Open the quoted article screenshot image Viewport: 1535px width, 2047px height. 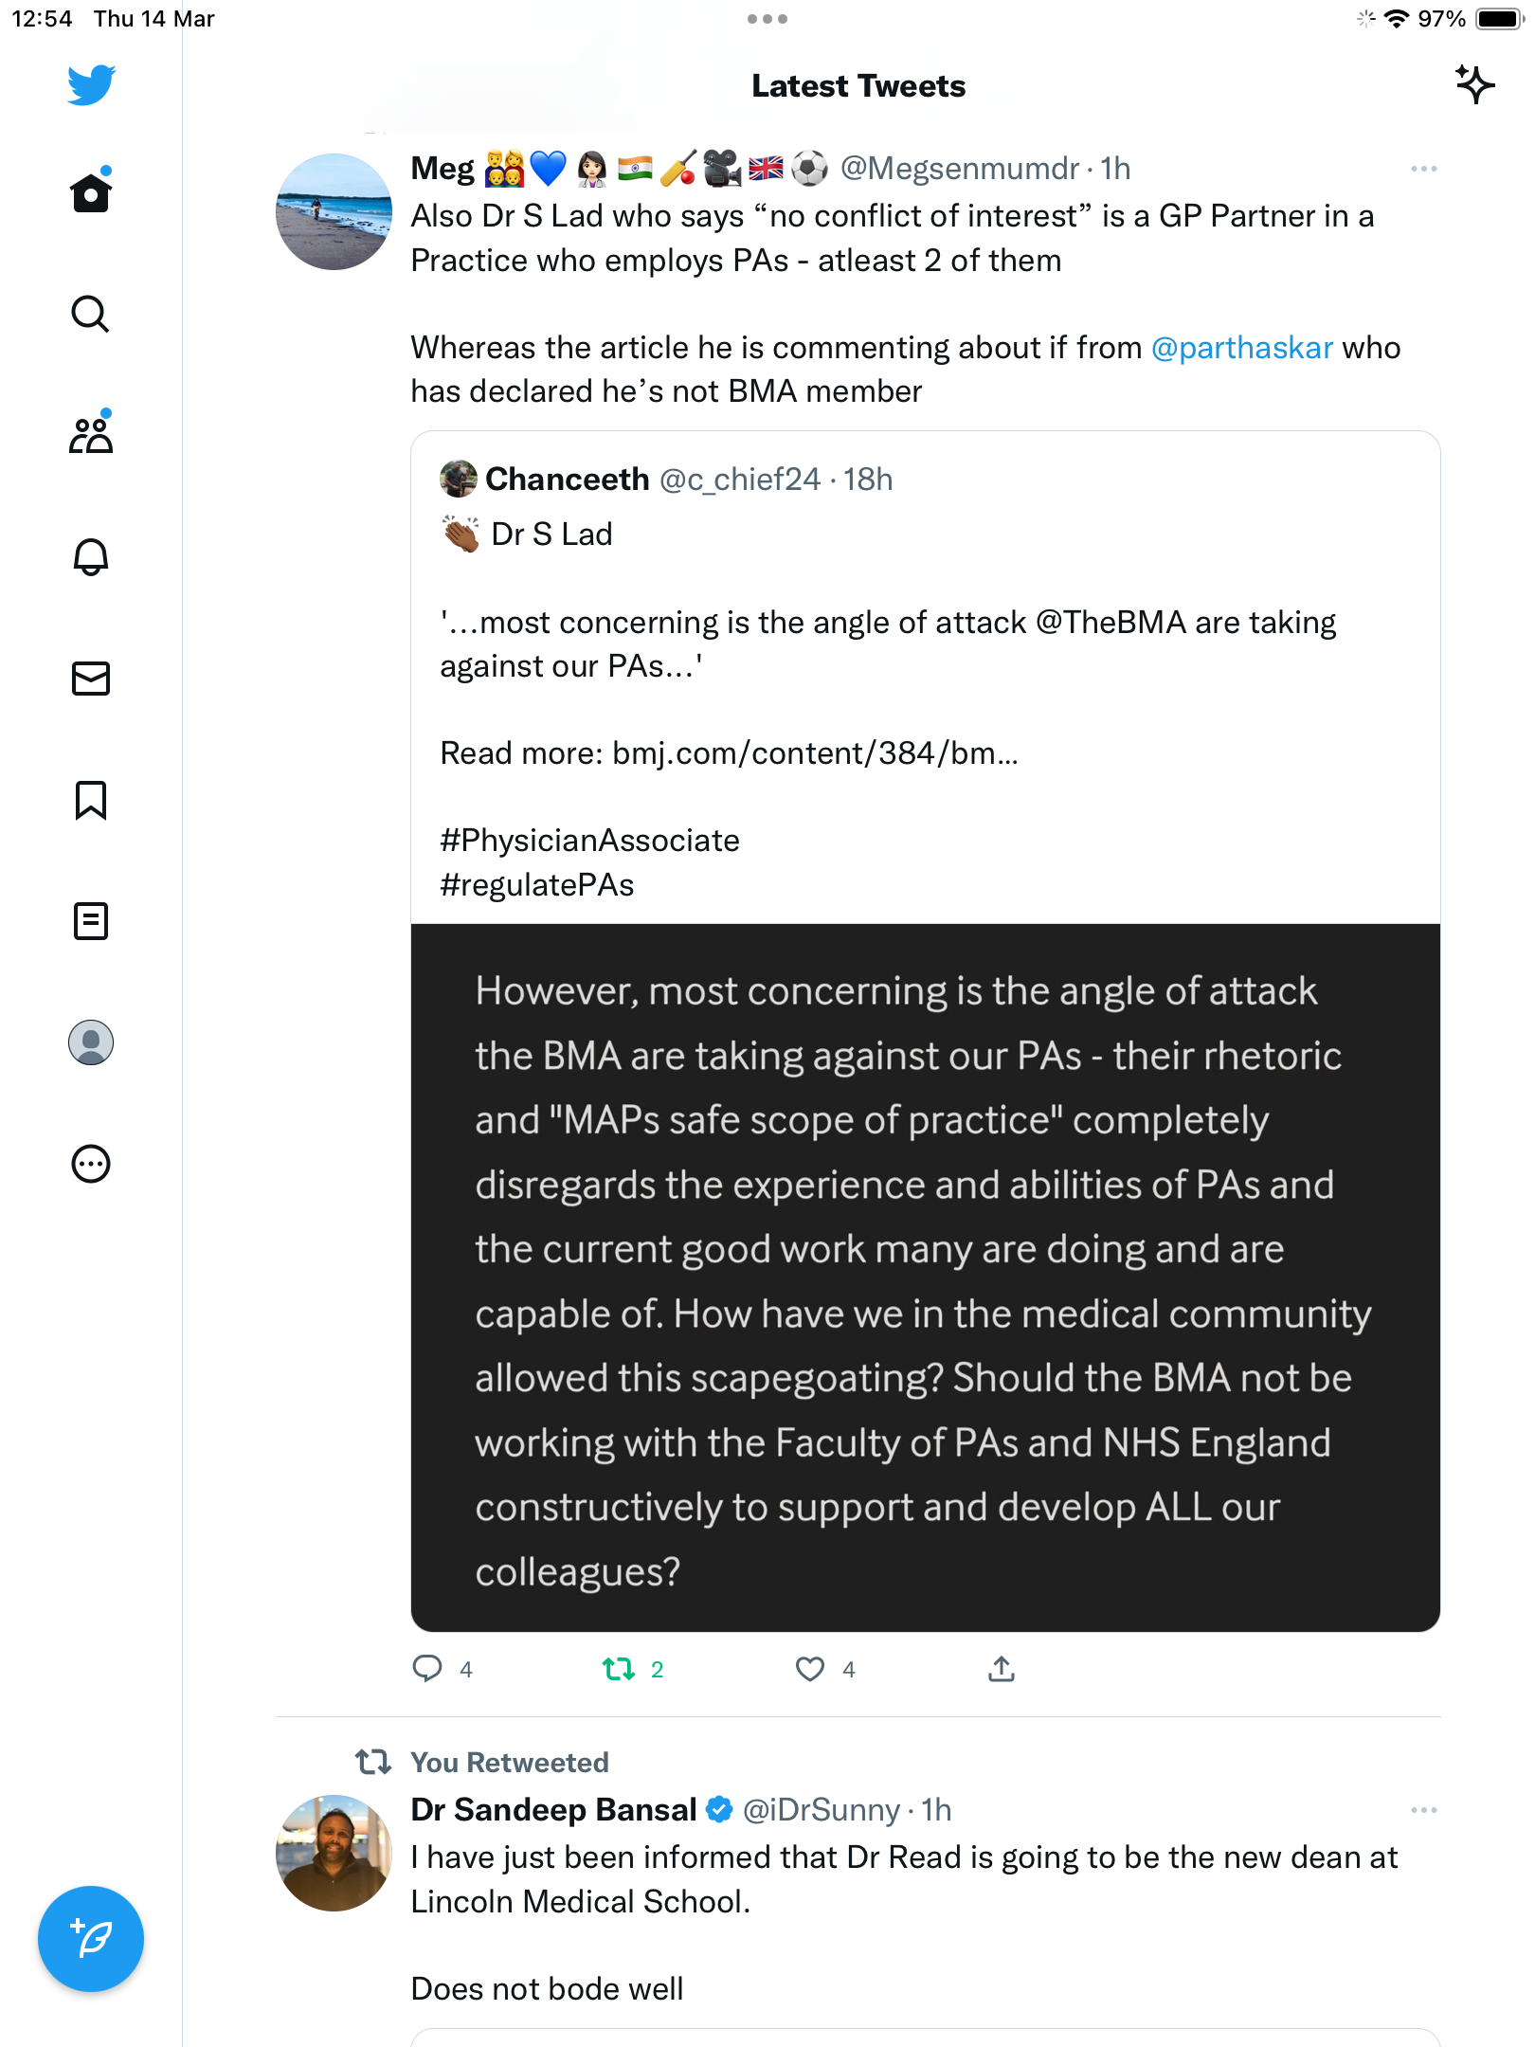tap(926, 1277)
